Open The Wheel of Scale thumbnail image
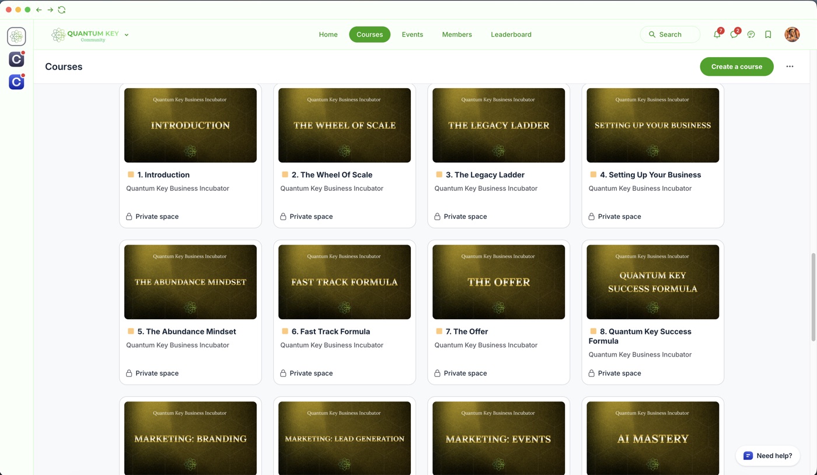Screen dimensions: 817x475 pyautogui.click(x=344, y=125)
